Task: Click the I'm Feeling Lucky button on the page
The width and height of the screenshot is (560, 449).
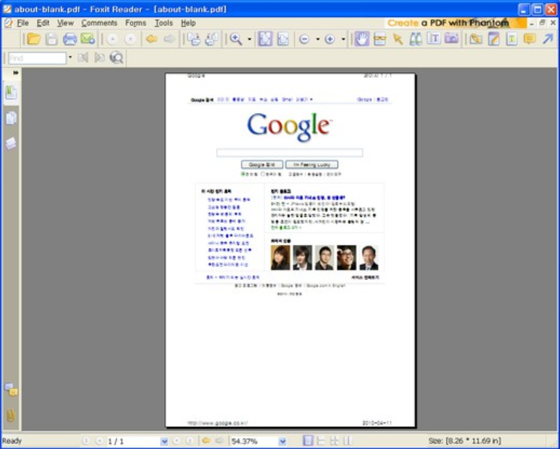Action: 312,164
